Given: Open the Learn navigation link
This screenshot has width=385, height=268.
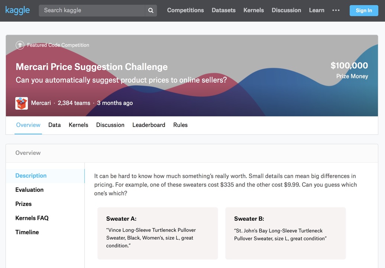Looking at the screenshot, I should point(317,10).
